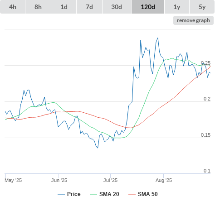
Task: Click the green SMA 20 legend line marker
Action: 93,194
